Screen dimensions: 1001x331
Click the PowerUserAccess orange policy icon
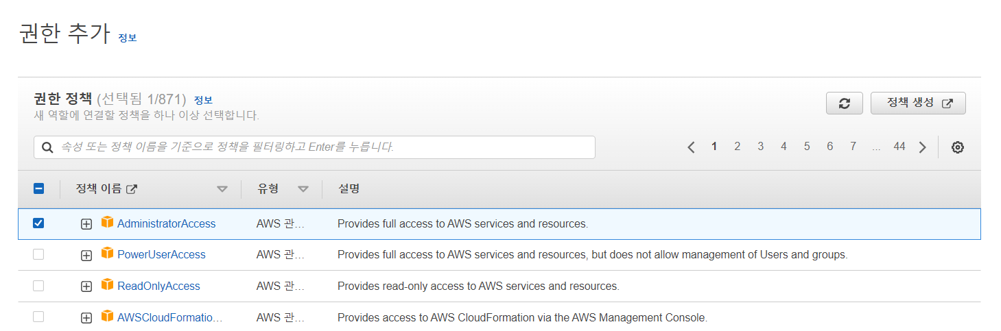(106, 253)
